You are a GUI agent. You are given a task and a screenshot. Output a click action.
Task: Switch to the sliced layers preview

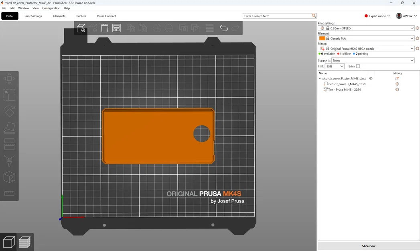[x=25, y=242]
